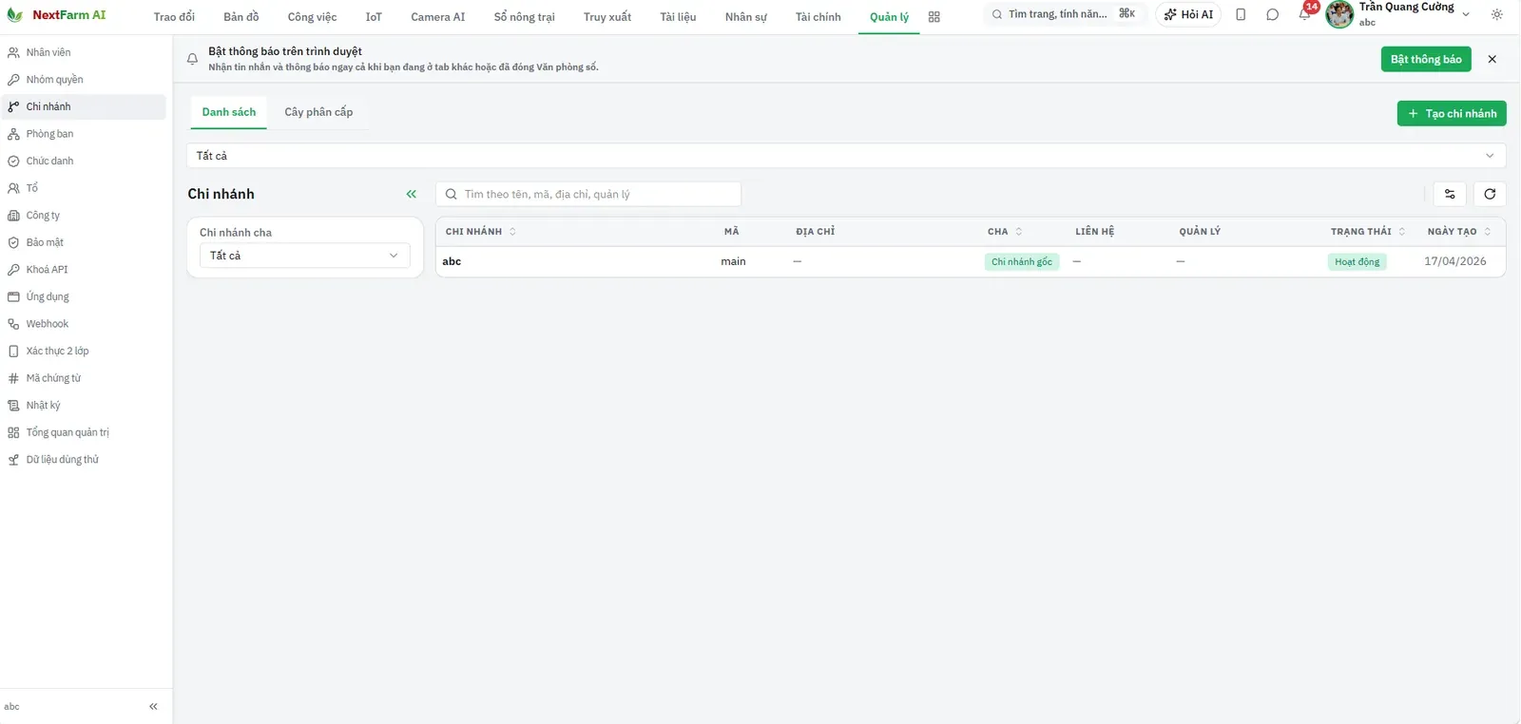The height and width of the screenshot is (724, 1521).
Task: Open the Tài chính menu
Action: click(818, 17)
